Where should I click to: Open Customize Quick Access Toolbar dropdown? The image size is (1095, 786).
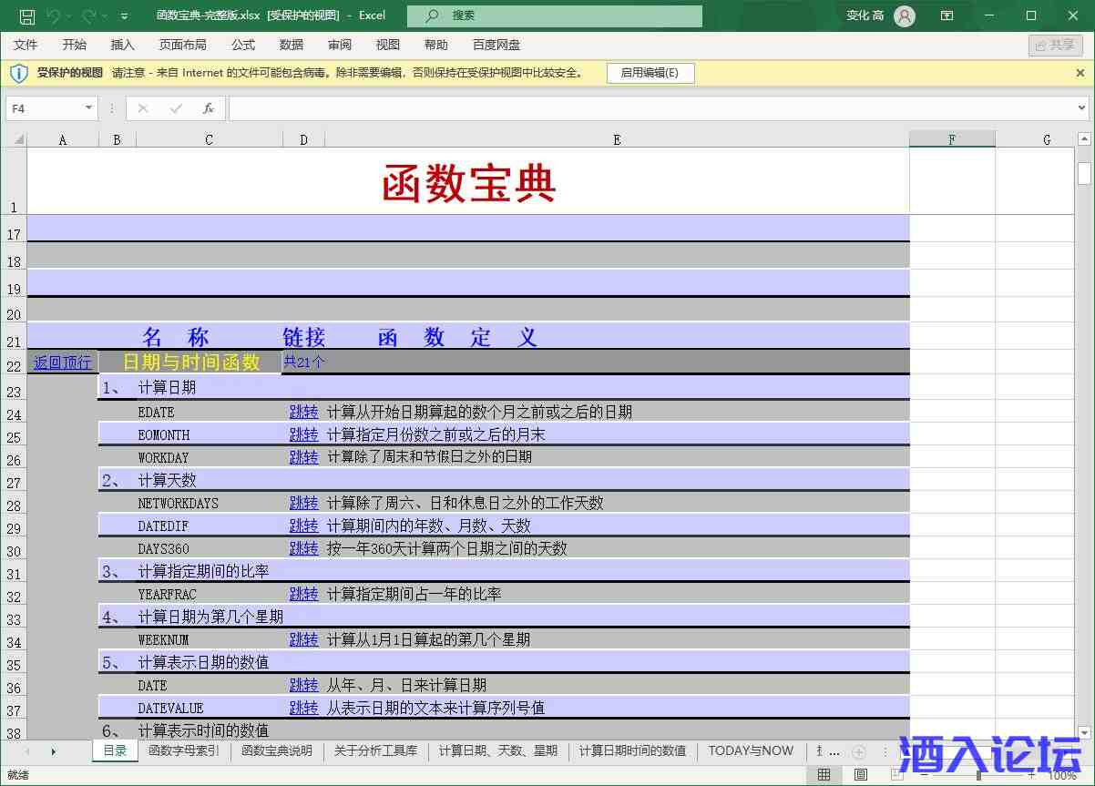(x=124, y=15)
